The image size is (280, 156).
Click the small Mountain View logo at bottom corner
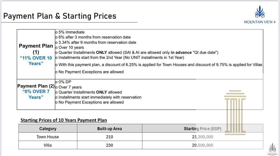click(272, 149)
